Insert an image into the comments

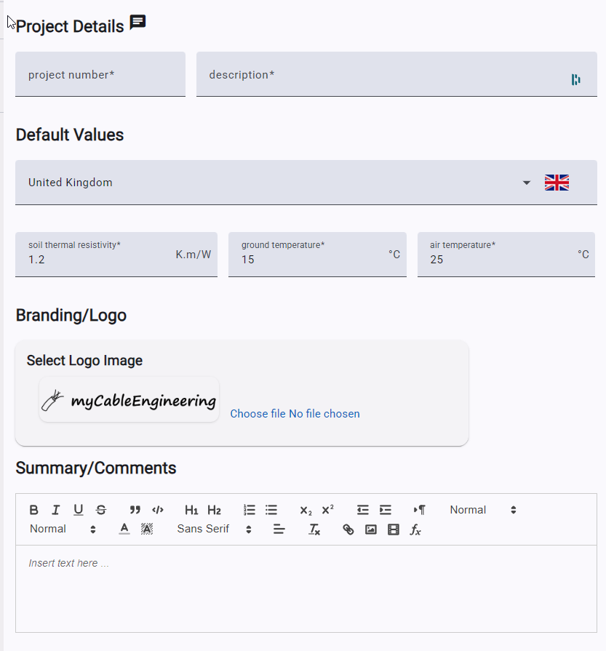[x=371, y=530]
